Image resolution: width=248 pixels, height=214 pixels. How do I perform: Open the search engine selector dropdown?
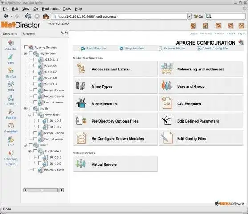click(x=209, y=16)
